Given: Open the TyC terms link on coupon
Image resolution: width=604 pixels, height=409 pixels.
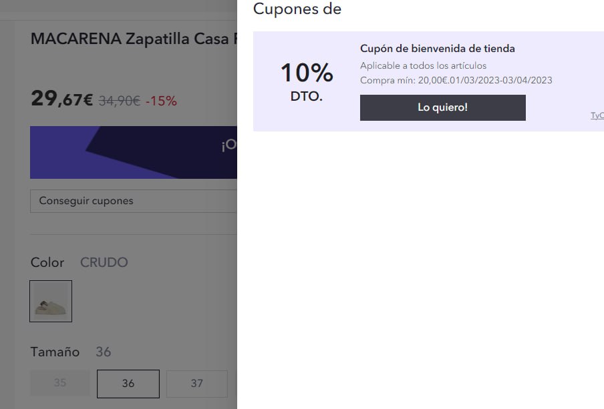Looking at the screenshot, I should pos(597,115).
